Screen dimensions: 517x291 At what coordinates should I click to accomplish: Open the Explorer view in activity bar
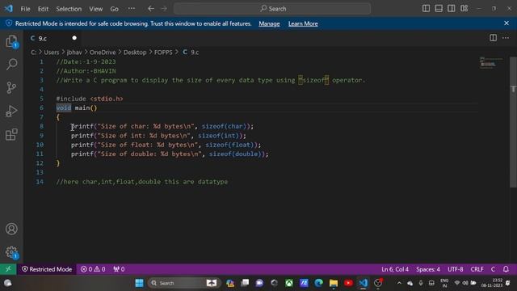[11, 41]
